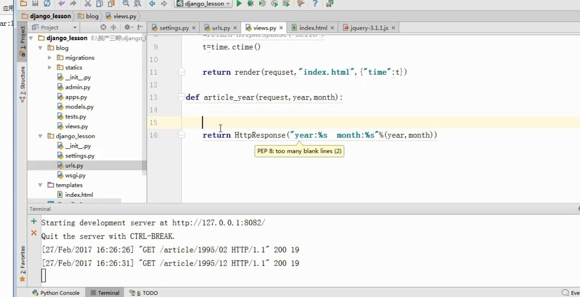
Task: Expand the statics folder
Action: click(50, 67)
